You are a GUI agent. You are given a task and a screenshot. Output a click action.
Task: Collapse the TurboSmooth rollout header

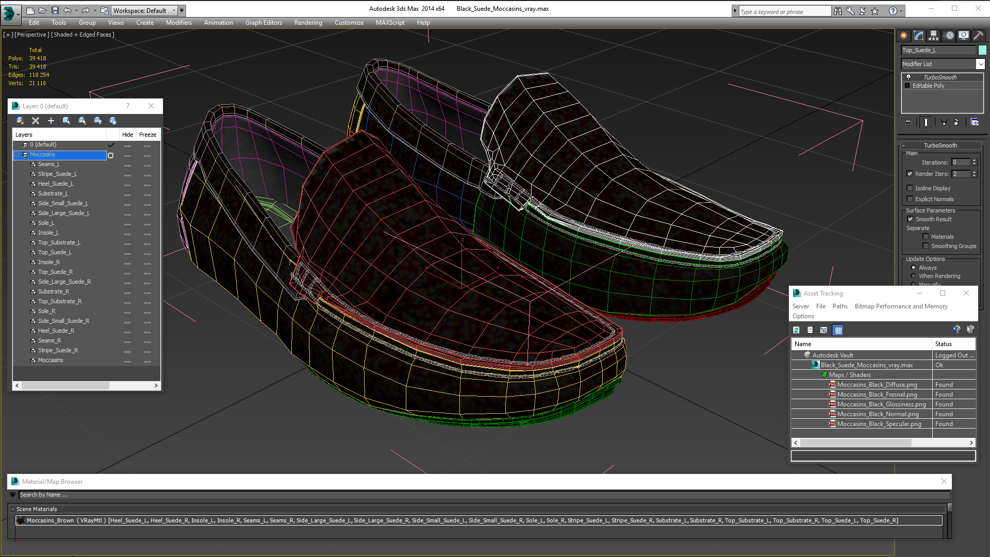940,145
